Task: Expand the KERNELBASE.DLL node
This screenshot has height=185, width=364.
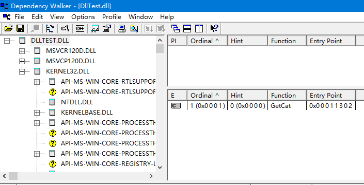Action: pyautogui.click(x=37, y=113)
